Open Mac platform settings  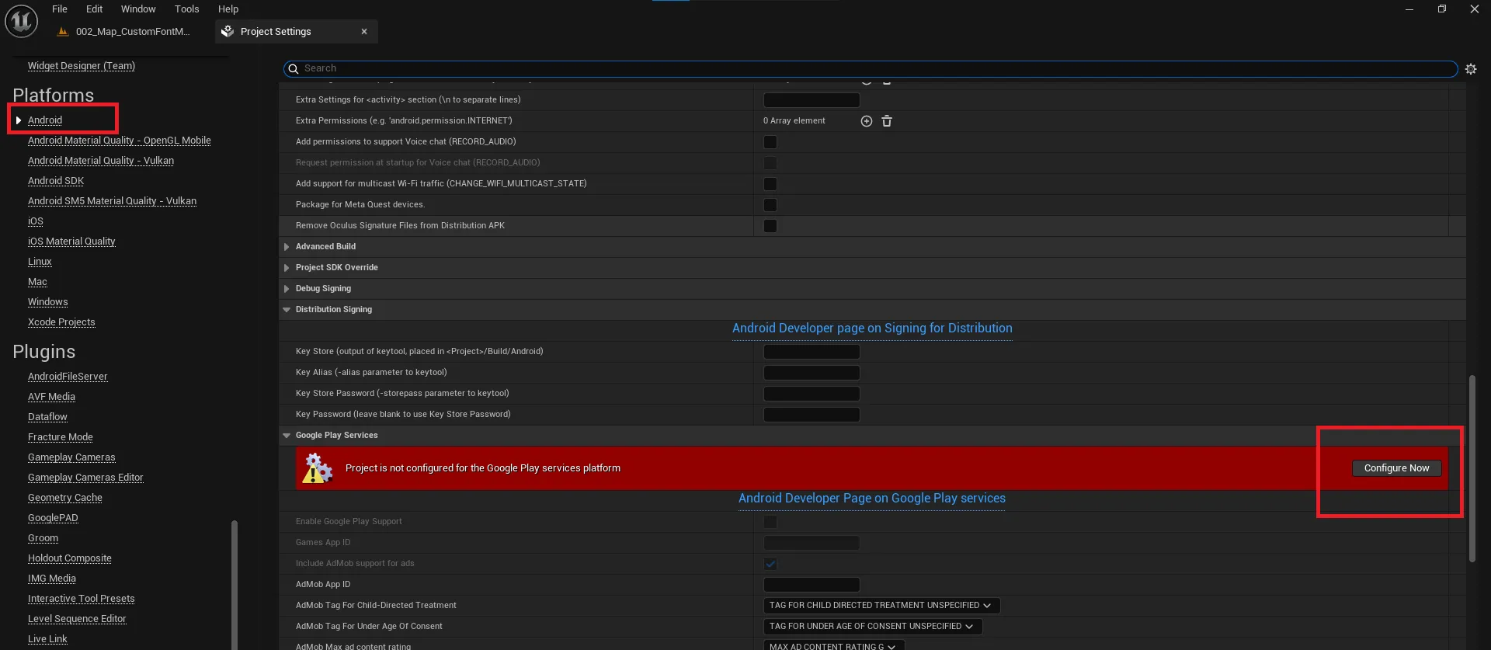click(x=37, y=282)
